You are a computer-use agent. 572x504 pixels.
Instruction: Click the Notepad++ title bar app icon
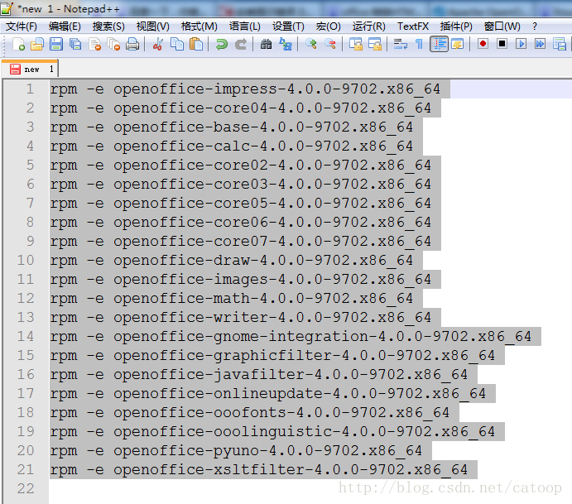click(x=7, y=9)
